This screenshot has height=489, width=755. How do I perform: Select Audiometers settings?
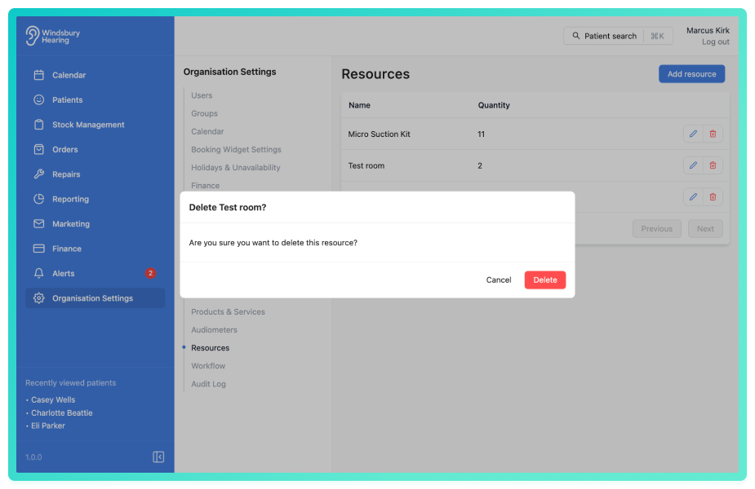pyautogui.click(x=214, y=330)
